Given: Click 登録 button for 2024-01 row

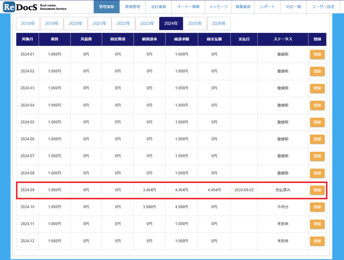Looking at the screenshot, I should tap(317, 54).
